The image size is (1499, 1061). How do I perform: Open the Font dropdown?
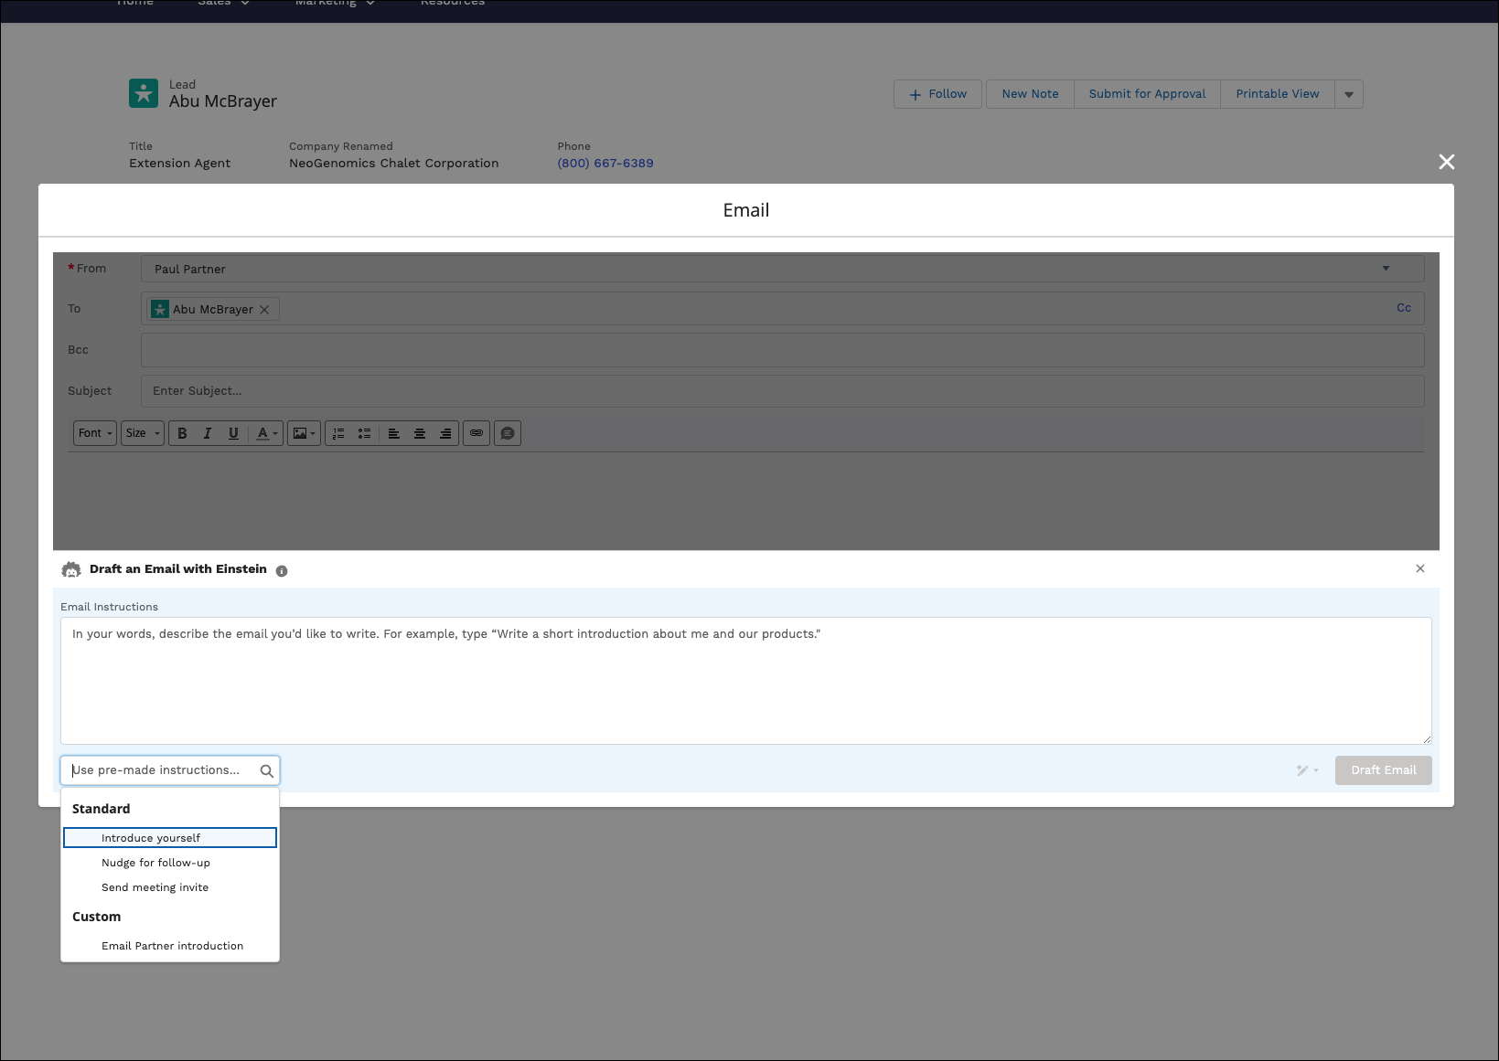[95, 433]
